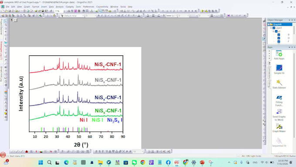Open the Fitting Function app
Image resolution: width=296 pixels, height=167 pixels.
pos(279,98)
